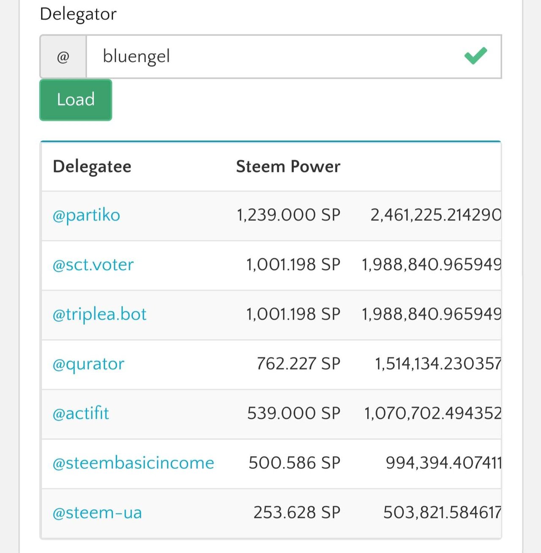Click the 2,461,225.214290 vests value
541x553 pixels.
point(435,215)
